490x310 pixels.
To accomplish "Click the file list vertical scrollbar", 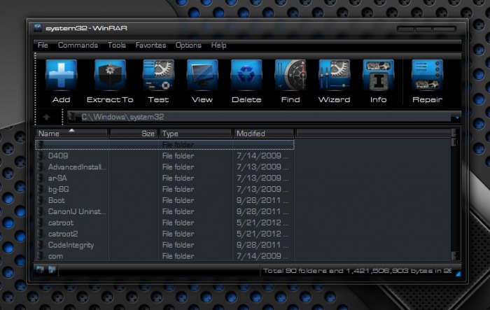I will point(456,195).
